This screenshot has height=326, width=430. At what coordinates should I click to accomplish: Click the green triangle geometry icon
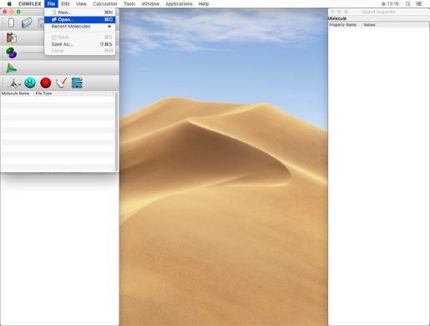point(12,69)
